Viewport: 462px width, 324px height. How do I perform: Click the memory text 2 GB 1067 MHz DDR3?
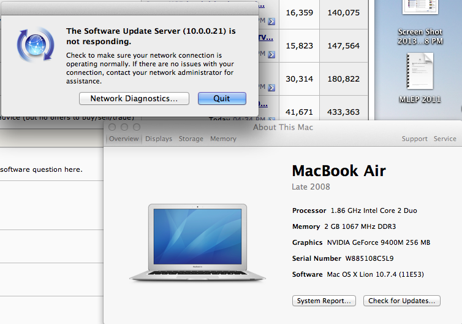360,226
